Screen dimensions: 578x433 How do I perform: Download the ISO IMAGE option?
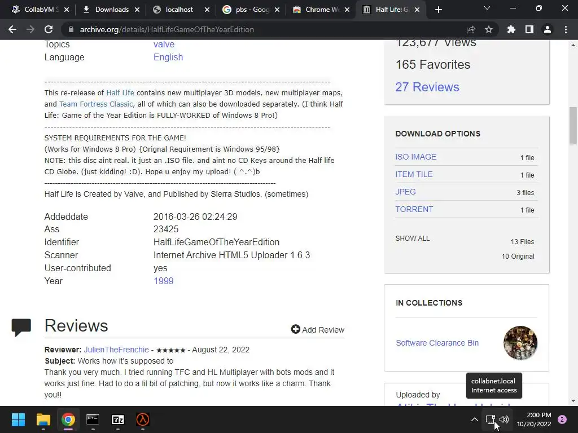(416, 157)
